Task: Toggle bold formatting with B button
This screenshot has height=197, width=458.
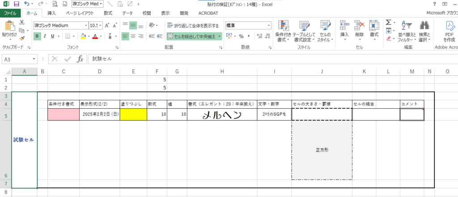Action: pos(38,36)
